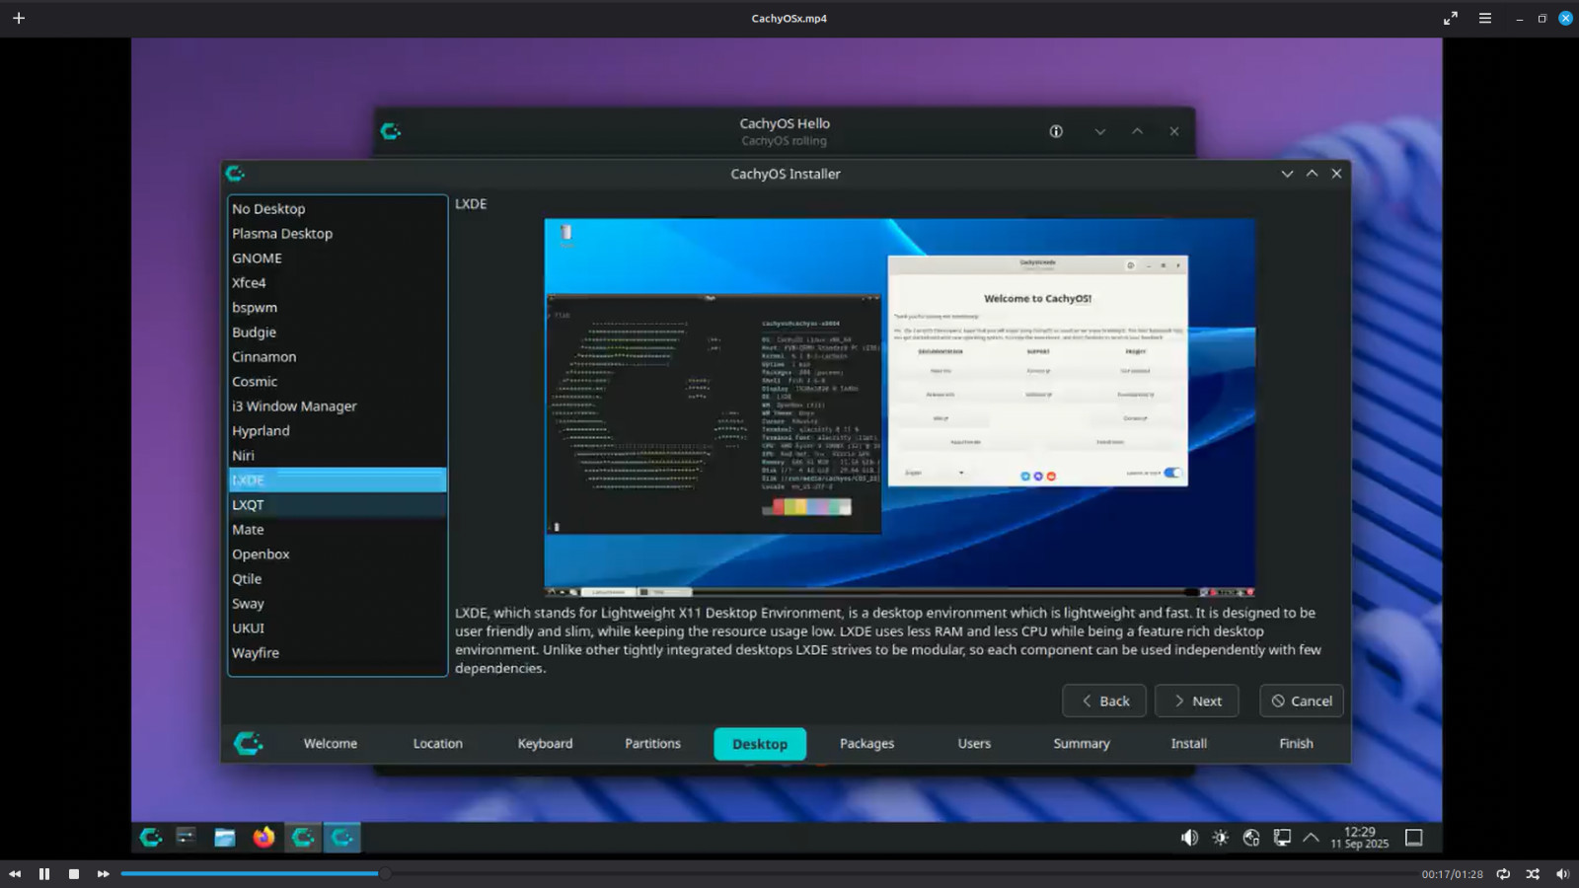1579x888 pixels.
Task: Open the file manager taskbar icon
Action: (225, 838)
